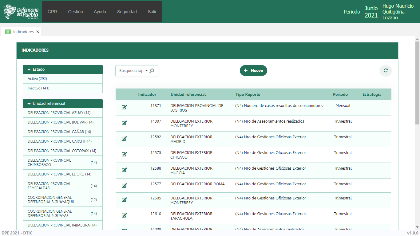Click the 'Mensual' period cell
This screenshot has height=236, width=420.
[343, 106]
